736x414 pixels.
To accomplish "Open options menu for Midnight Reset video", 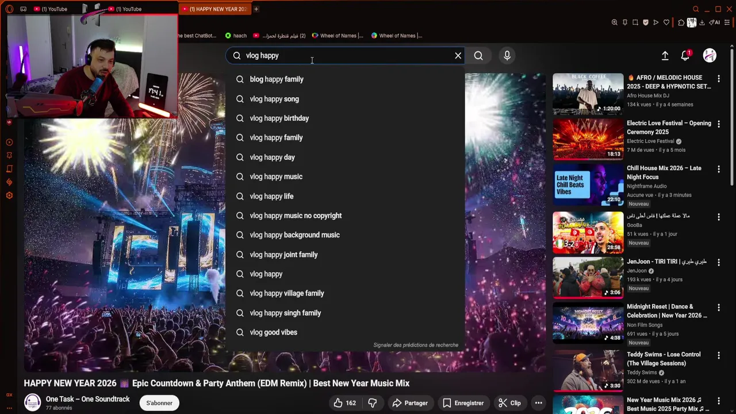I will [718, 308].
